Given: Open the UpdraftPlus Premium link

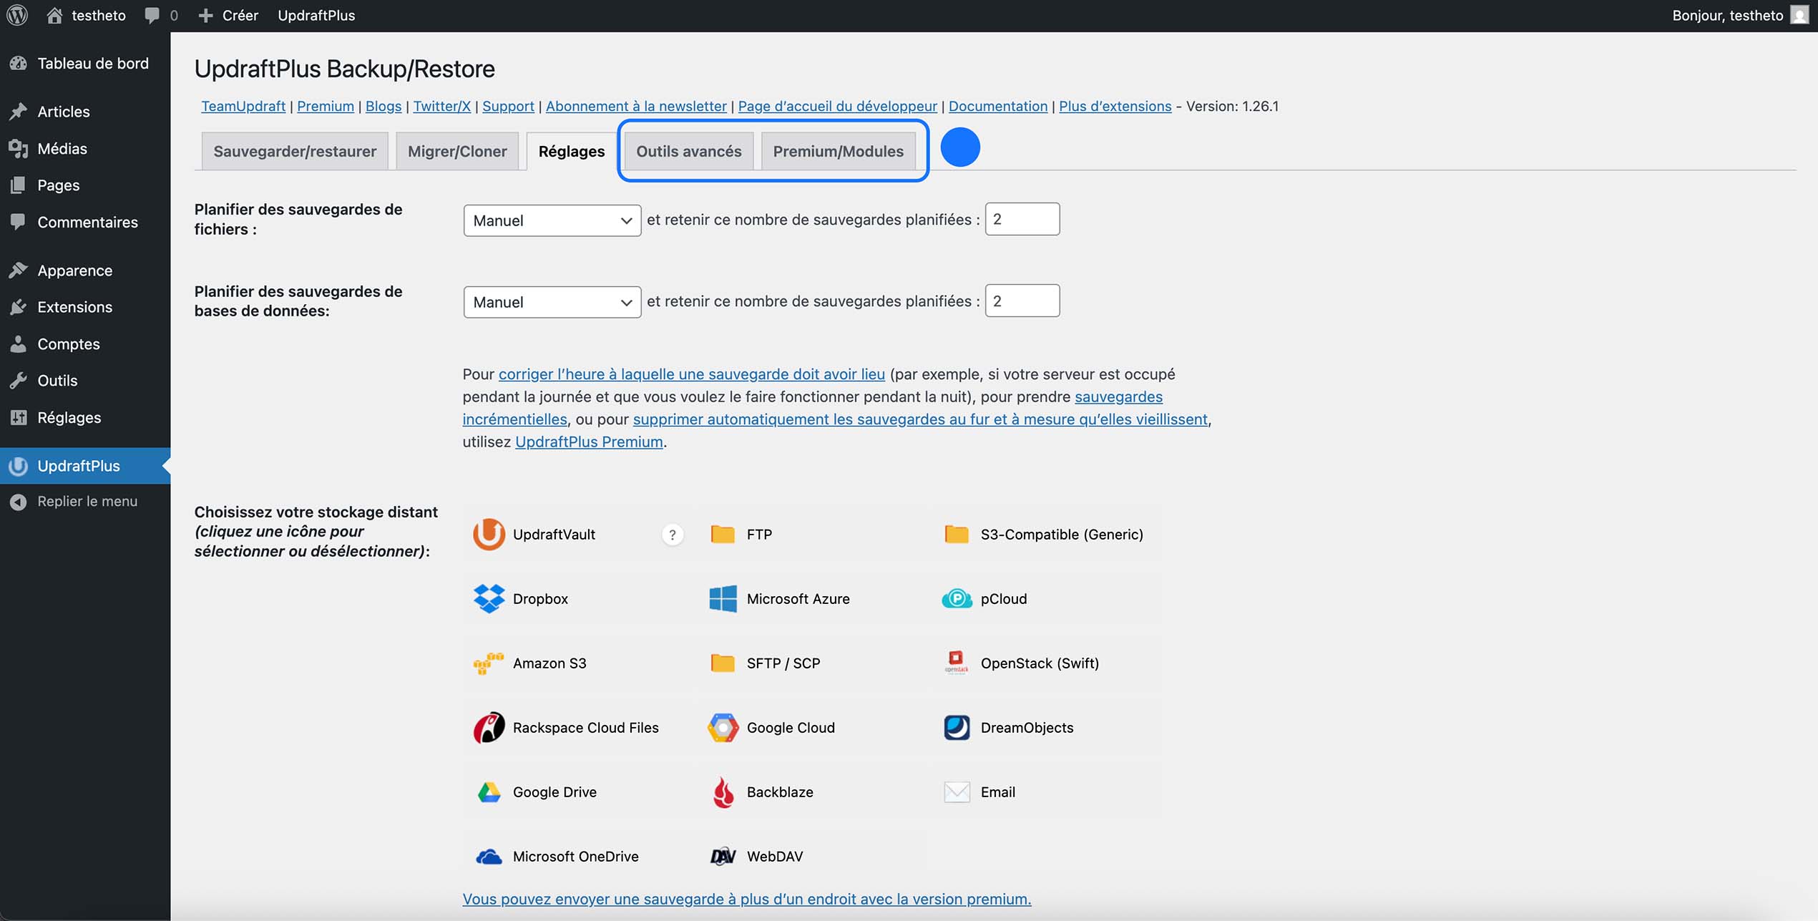Looking at the screenshot, I should click(x=587, y=442).
